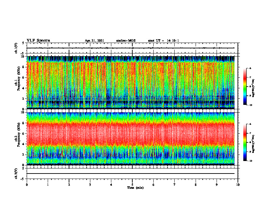
Task: Click the "ch.1(V)" axis label
Action: 16,48
